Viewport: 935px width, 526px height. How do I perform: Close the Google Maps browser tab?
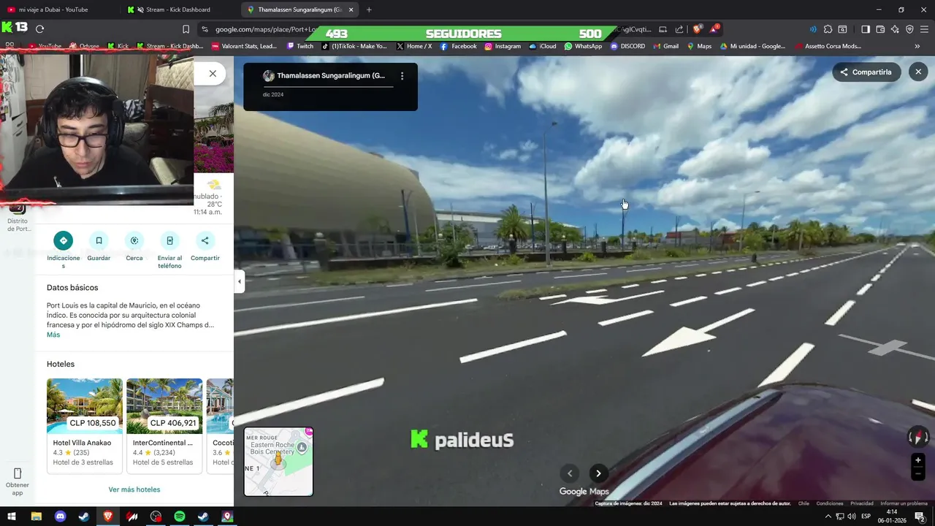[x=351, y=9]
